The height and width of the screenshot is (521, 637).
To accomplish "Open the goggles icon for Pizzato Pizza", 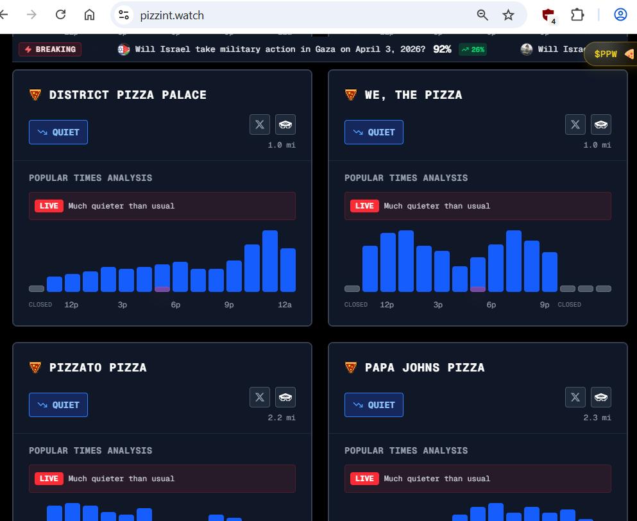I will (285, 397).
